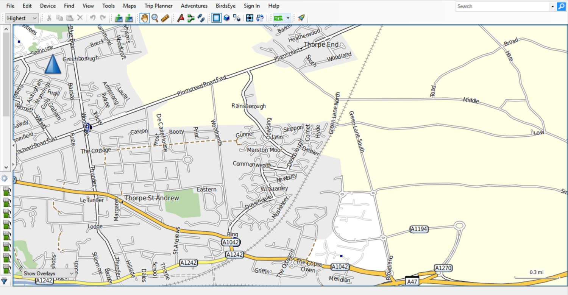Click the Marston Moor street label

coord(265,150)
